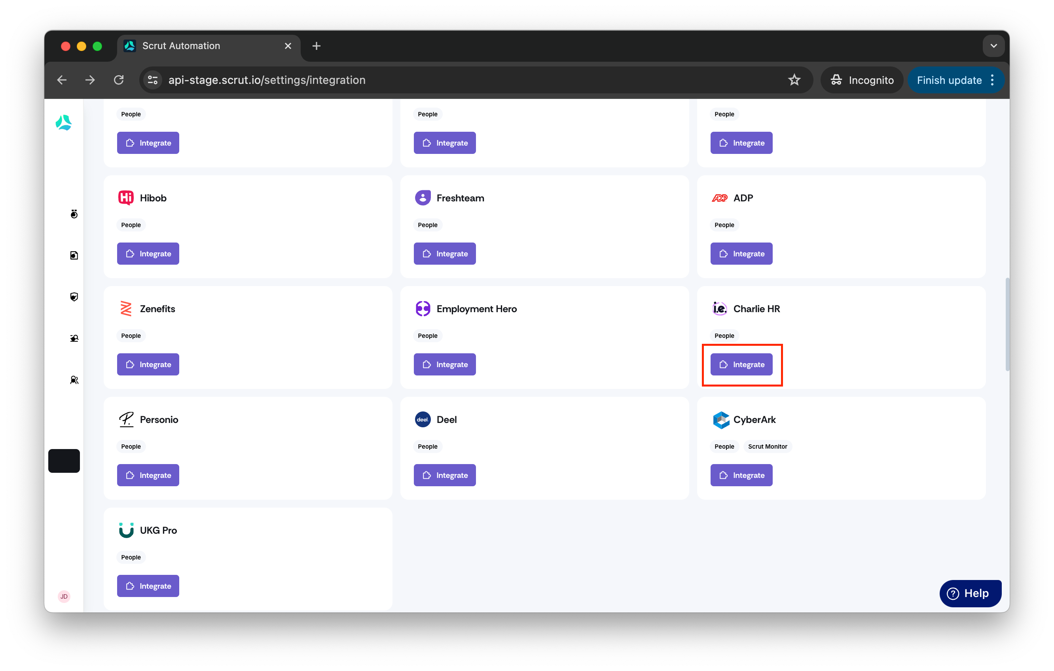Click the Freshteam logo icon
This screenshot has height=671, width=1054.
click(423, 198)
